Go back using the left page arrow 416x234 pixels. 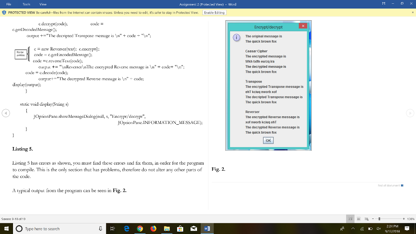[5, 113]
